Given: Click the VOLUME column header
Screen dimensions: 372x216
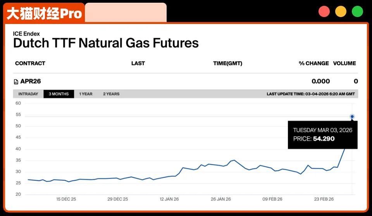Looking at the screenshot, I should [x=344, y=63].
